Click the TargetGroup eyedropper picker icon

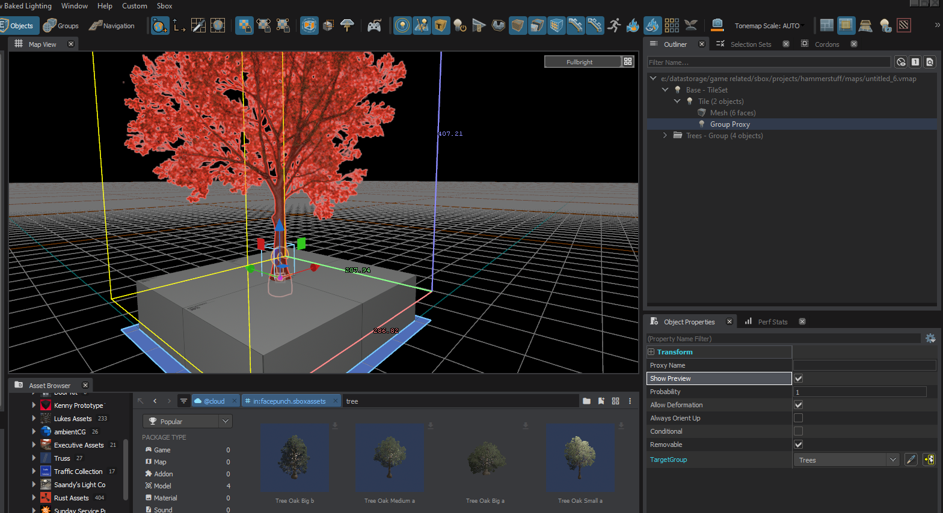[x=911, y=460]
